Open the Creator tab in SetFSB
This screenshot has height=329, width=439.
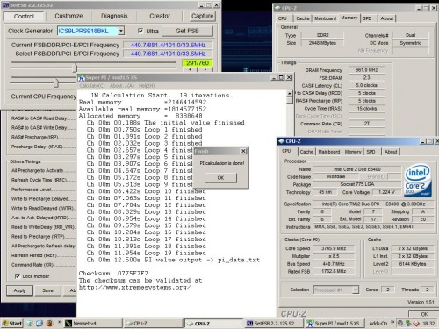[160, 16]
